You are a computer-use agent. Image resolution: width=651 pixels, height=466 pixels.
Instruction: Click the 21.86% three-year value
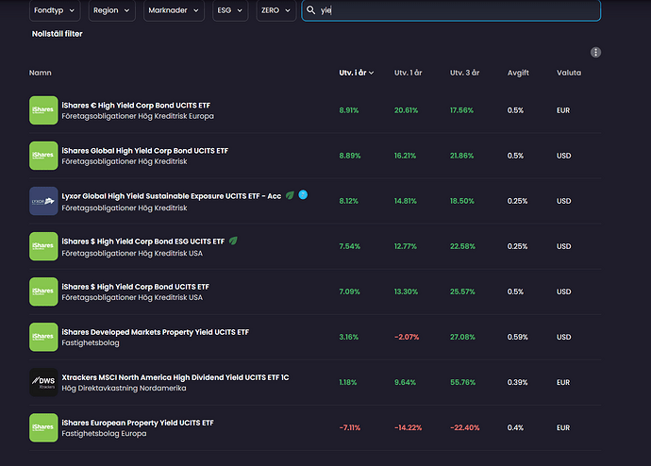point(461,156)
